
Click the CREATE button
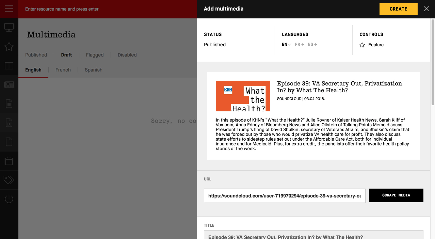point(399,9)
